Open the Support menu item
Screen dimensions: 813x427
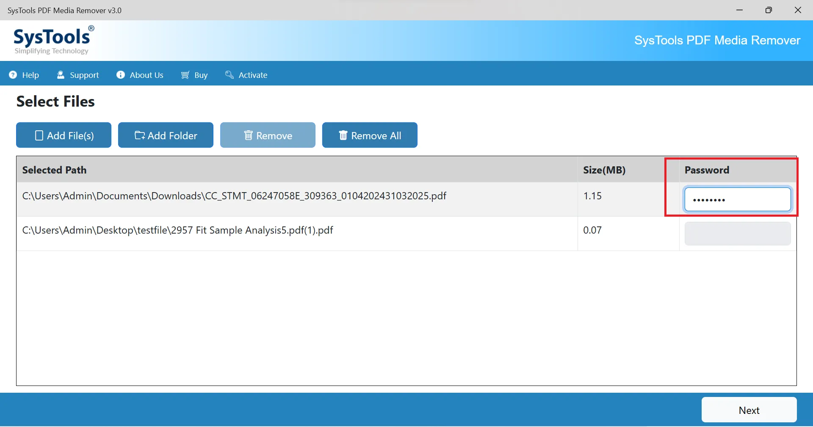pyautogui.click(x=84, y=75)
